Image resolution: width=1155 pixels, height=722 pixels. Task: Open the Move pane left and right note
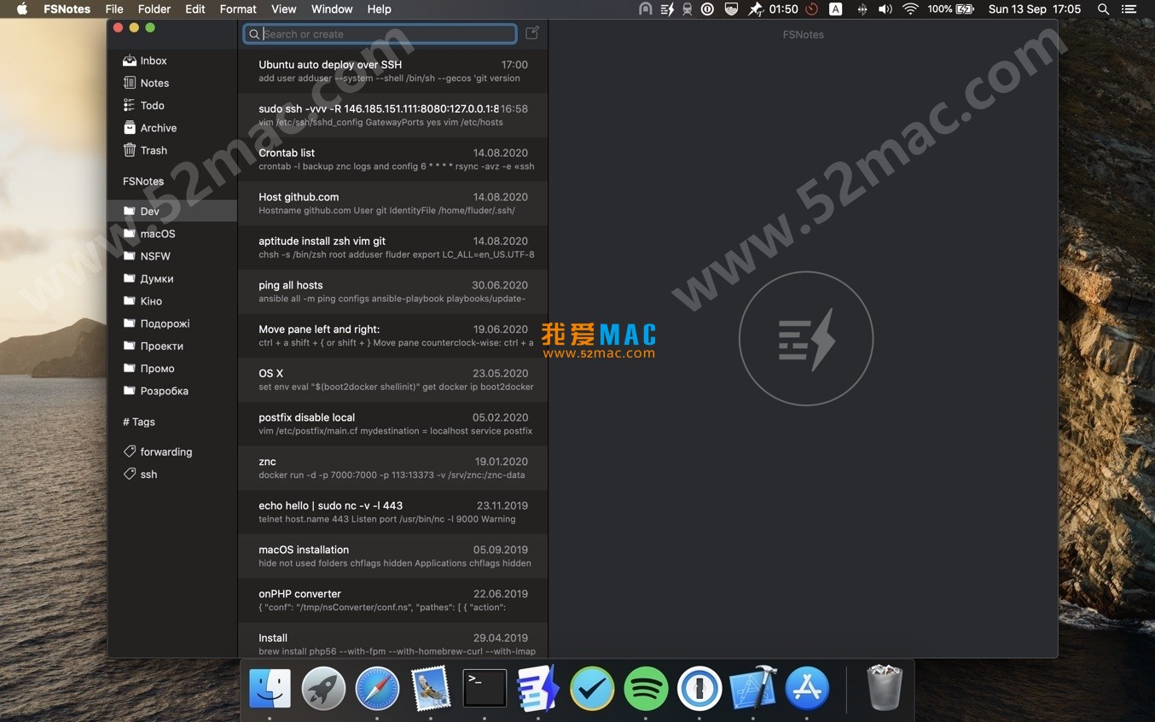[x=392, y=335]
